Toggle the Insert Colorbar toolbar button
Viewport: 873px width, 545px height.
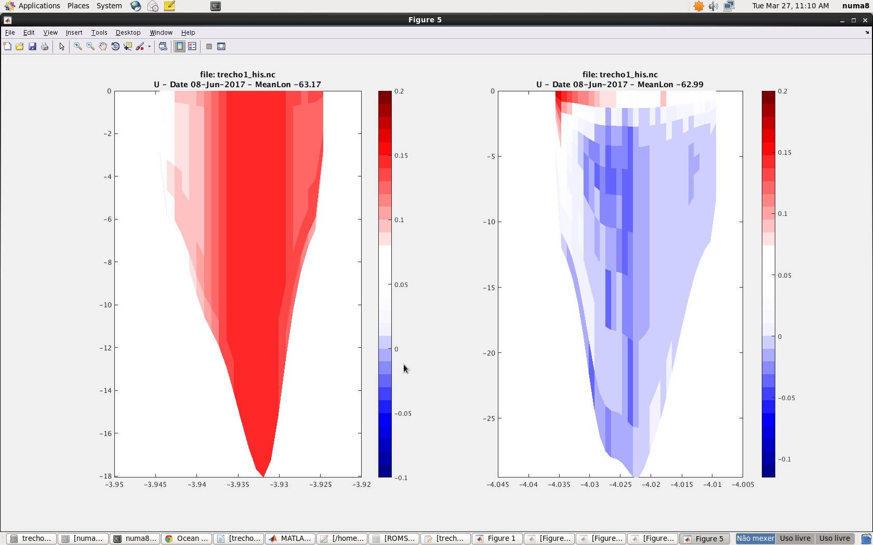point(180,47)
